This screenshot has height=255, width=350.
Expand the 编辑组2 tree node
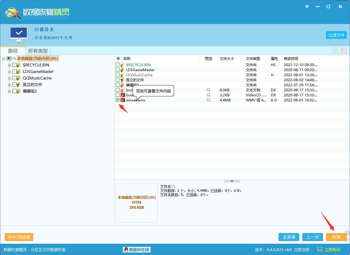coord(9,91)
